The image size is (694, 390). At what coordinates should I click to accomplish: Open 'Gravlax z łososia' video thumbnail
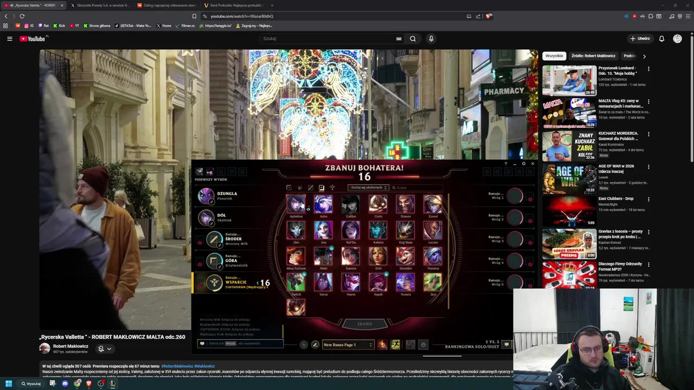(x=569, y=244)
